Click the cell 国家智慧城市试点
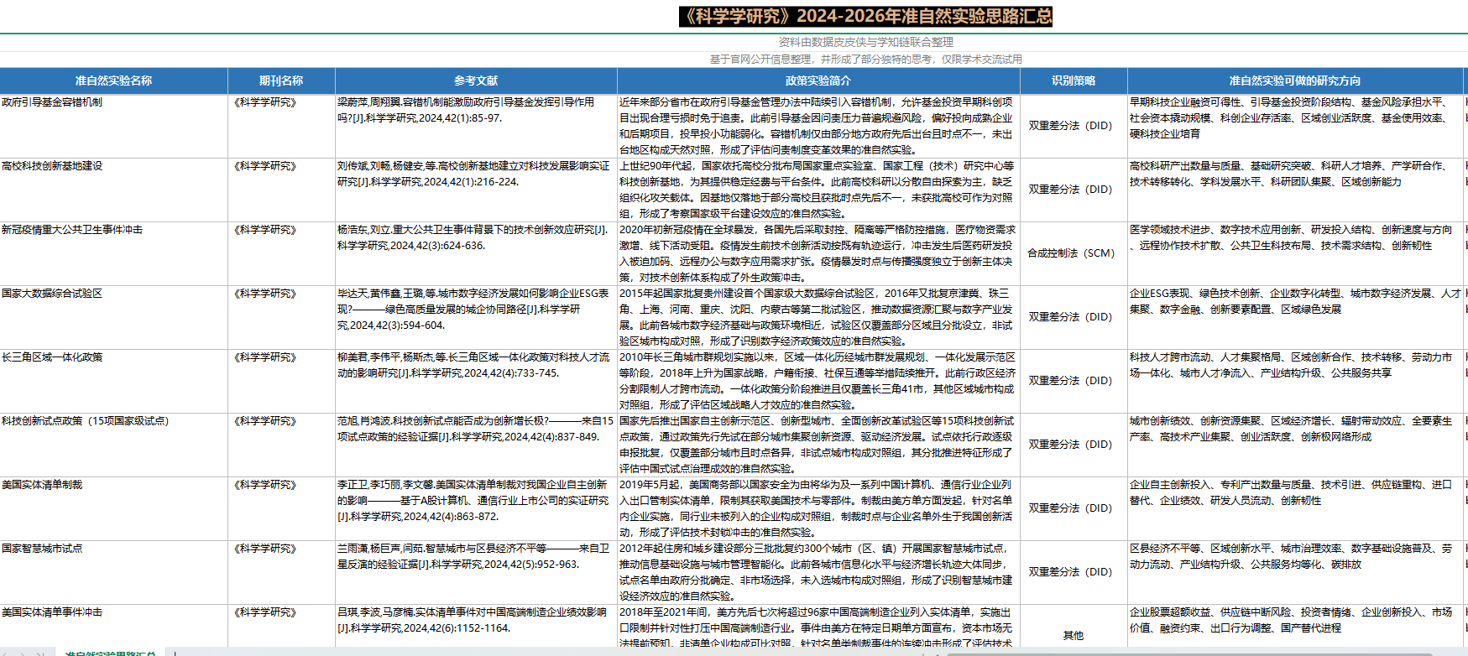1468x656 pixels. coord(113,572)
